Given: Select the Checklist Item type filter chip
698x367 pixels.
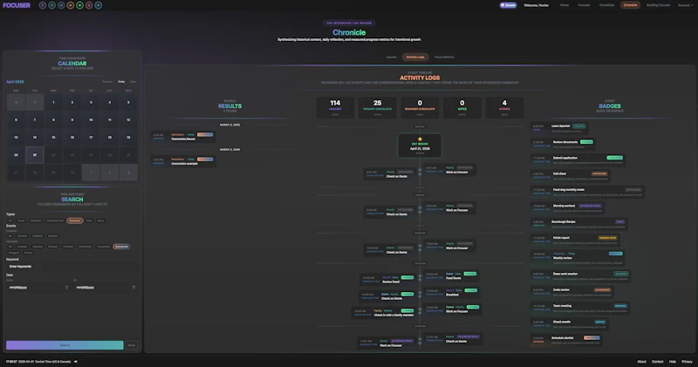Looking at the screenshot, I should pyautogui.click(x=55, y=221).
